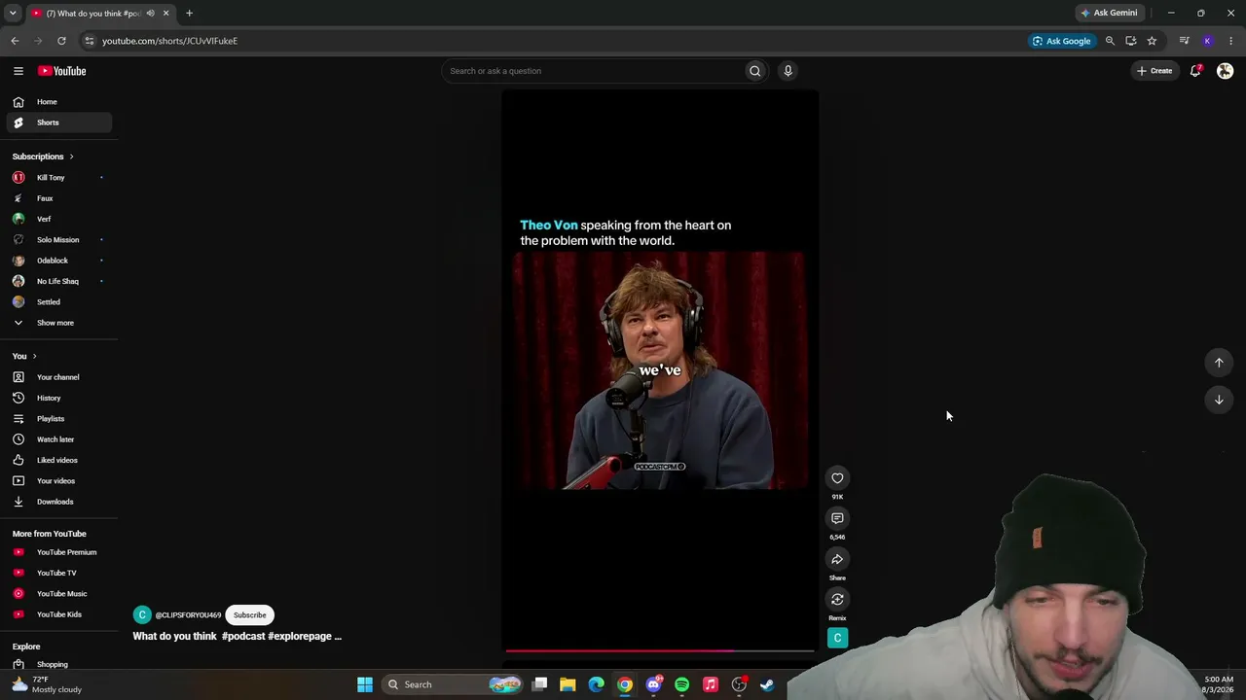
Task: Click the Ask Gemini button
Action: coord(1109,13)
